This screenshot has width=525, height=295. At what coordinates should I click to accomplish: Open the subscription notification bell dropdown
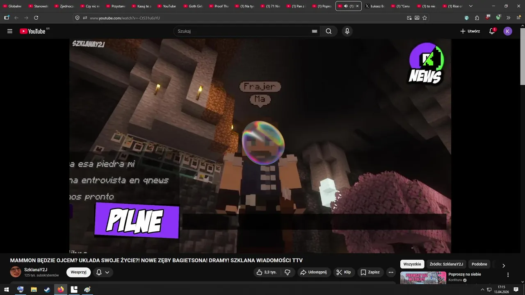pos(103,272)
